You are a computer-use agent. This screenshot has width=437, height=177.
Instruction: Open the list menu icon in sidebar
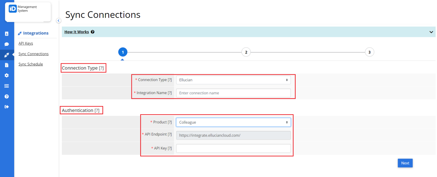(x=7, y=86)
